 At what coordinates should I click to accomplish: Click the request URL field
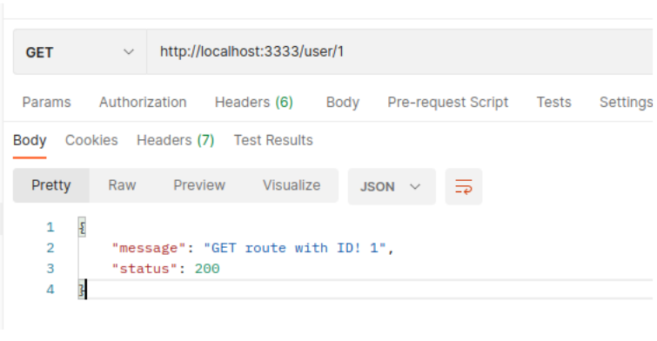399,52
